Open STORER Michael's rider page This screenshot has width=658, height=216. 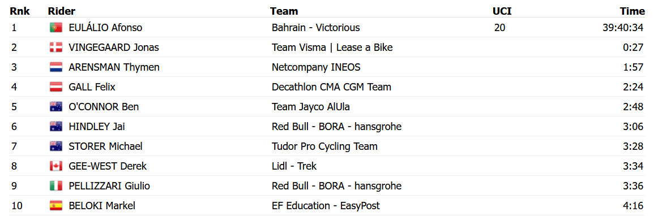coord(105,146)
